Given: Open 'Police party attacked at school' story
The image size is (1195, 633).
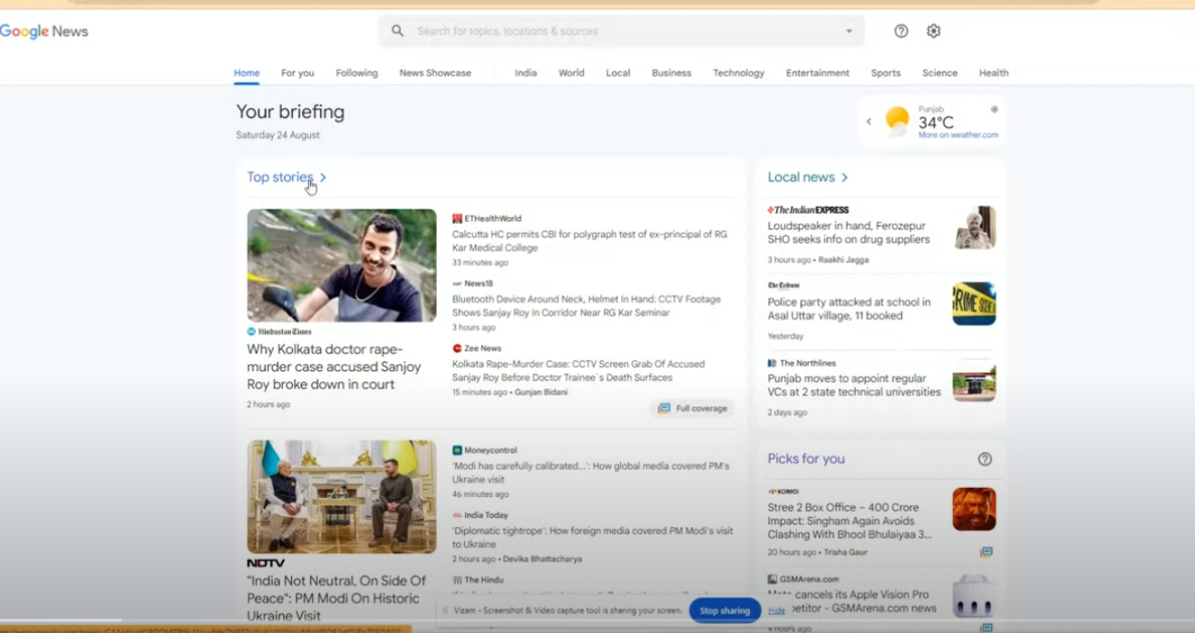Looking at the screenshot, I should (x=850, y=309).
